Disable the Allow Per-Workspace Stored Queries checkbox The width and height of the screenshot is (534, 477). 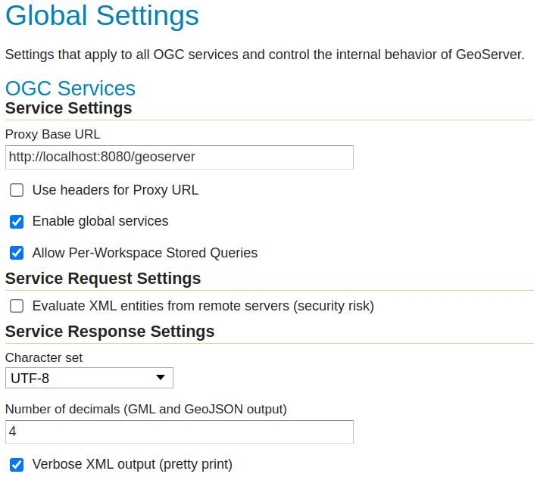point(17,253)
